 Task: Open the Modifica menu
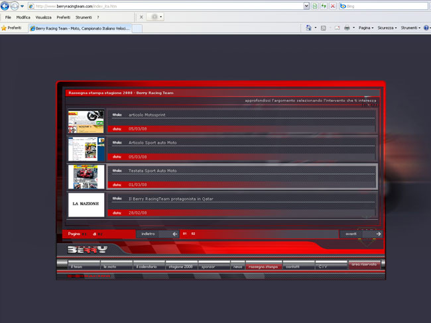coord(23,17)
